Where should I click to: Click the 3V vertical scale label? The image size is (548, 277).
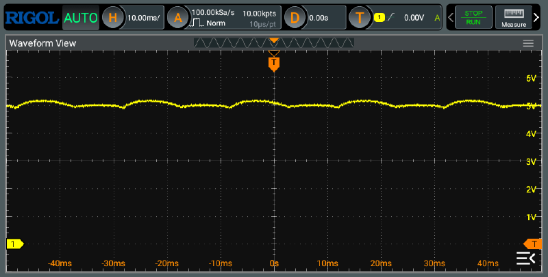pos(531,162)
